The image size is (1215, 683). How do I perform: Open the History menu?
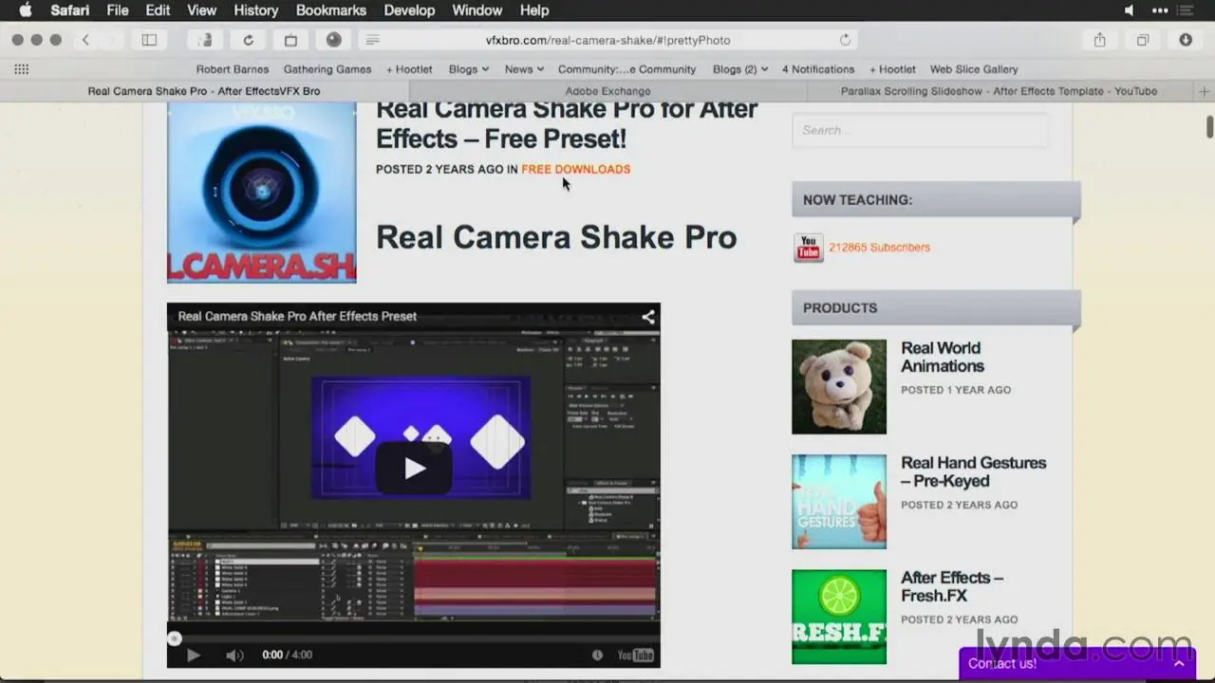point(255,10)
